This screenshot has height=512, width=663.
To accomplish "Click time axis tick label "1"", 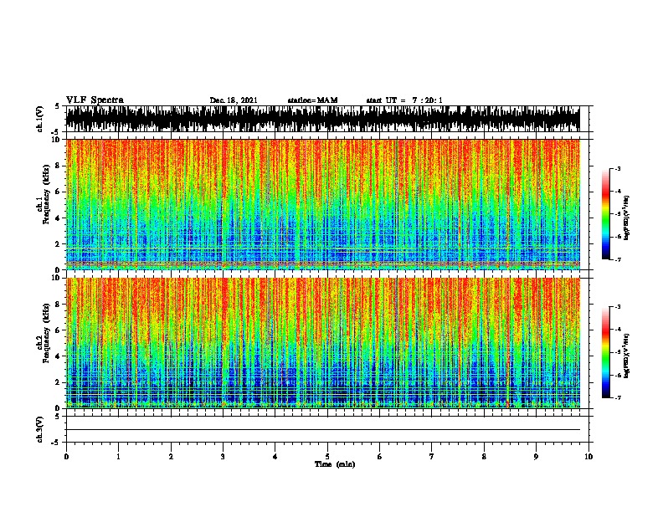I will 118,456.
